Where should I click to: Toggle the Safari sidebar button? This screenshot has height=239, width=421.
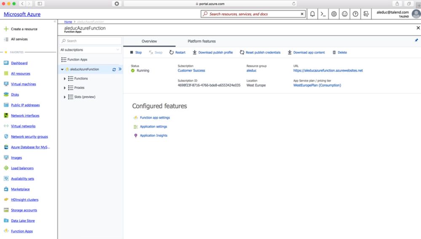pyautogui.click(x=40, y=4)
